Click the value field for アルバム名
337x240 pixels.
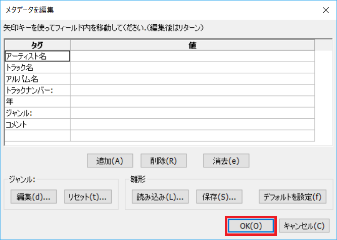point(192,79)
